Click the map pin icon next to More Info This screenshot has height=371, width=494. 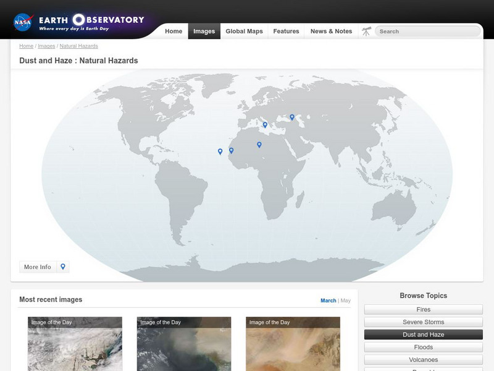coord(63,267)
